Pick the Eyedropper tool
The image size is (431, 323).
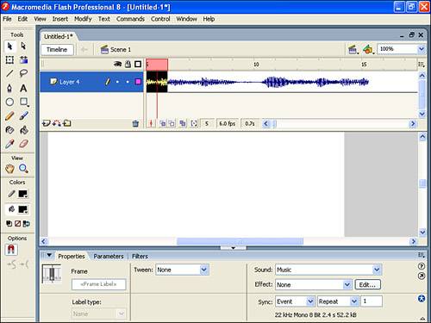9,144
